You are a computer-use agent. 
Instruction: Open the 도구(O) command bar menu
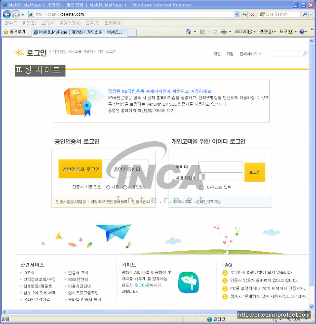(x=288, y=32)
